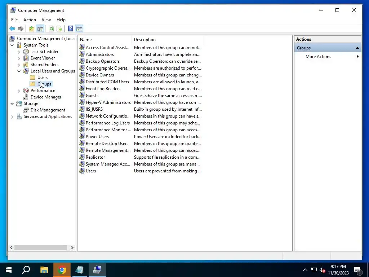This screenshot has height=277, width=369.
Task: Expand Services and Applications node
Action: (x=12, y=116)
